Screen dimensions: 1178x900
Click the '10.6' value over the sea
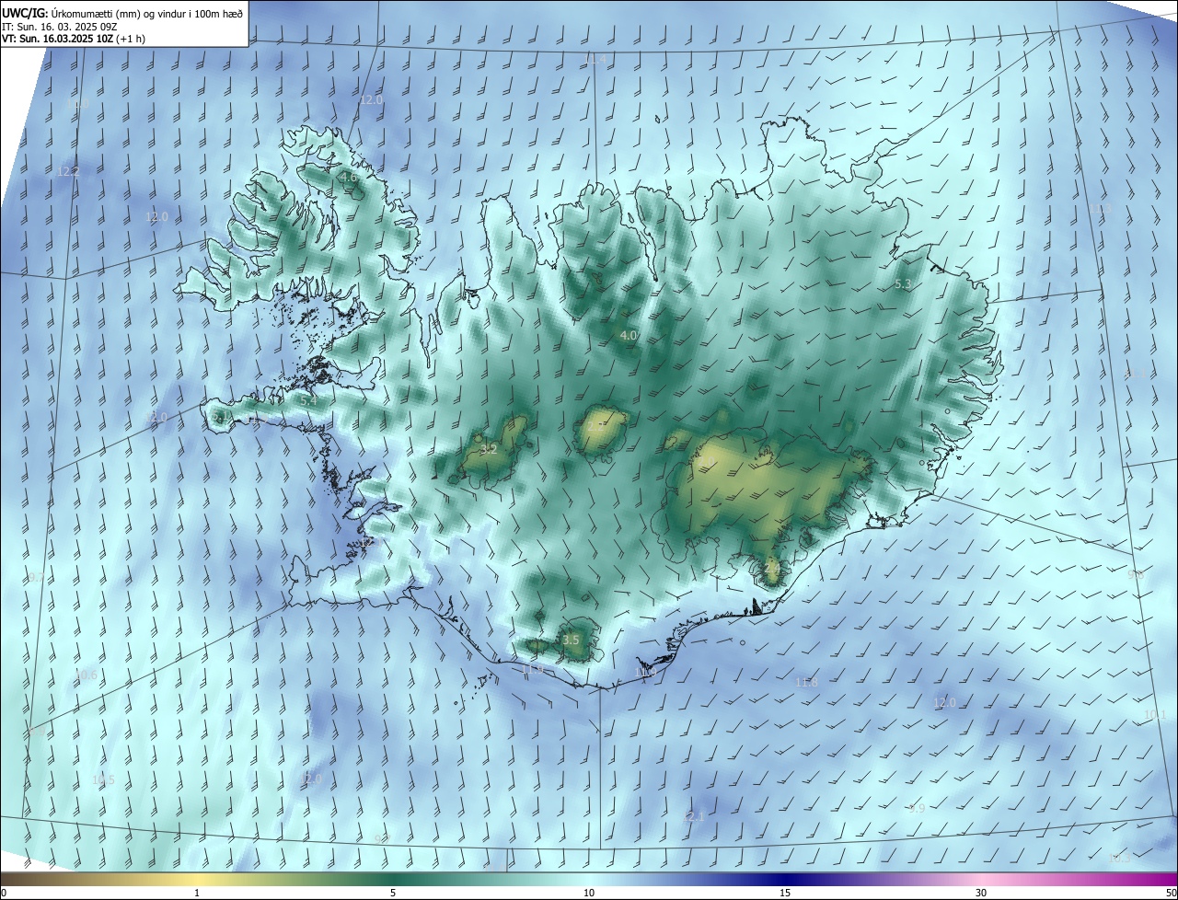(86, 675)
